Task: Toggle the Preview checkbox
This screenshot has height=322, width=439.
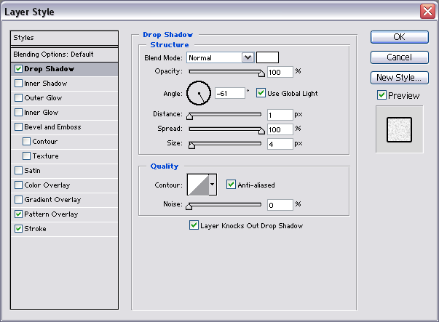Action: [x=381, y=95]
